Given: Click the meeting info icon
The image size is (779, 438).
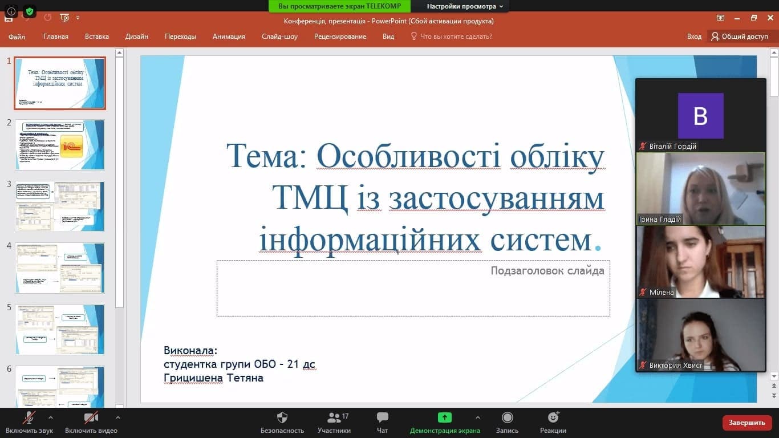Looking at the screenshot, I should (11, 11).
